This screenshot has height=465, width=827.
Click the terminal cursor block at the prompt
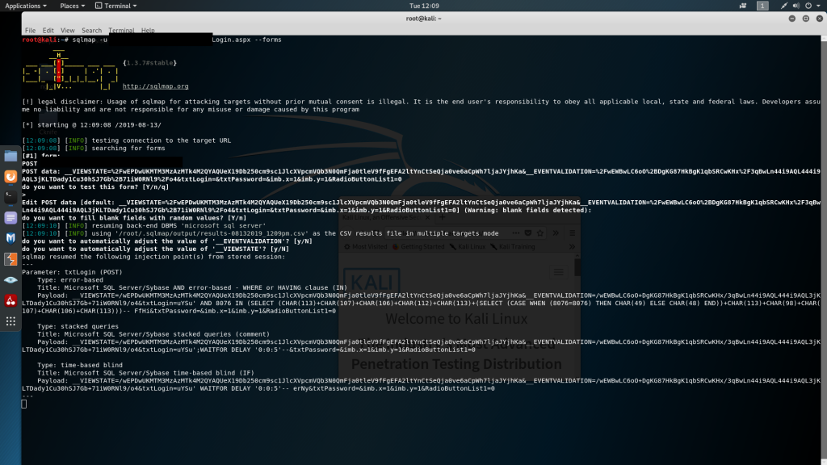pyautogui.click(x=23, y=404)
